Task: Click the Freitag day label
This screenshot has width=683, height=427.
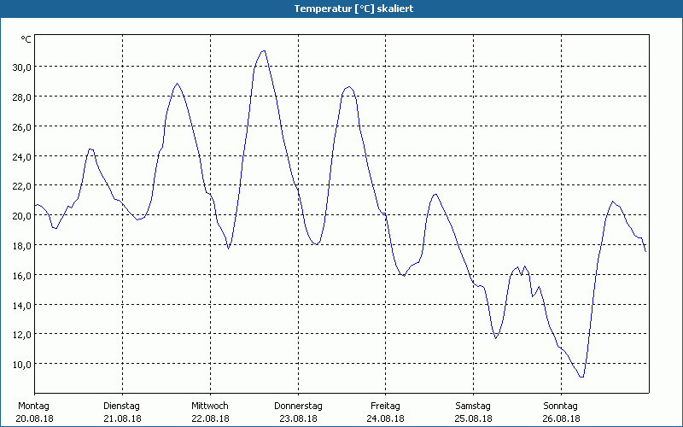Action: pos(386,406)
